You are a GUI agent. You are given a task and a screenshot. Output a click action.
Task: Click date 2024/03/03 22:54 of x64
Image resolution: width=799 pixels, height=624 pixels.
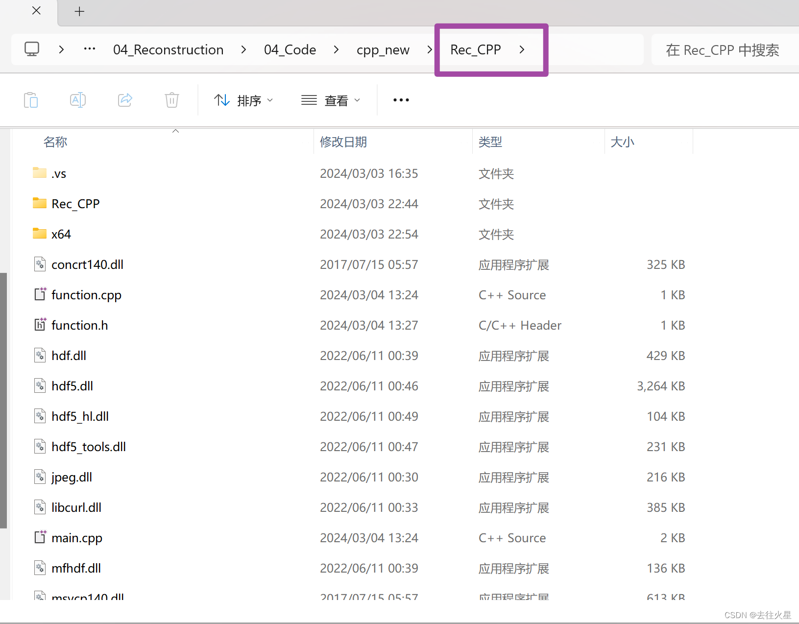[x=369, y=234]
